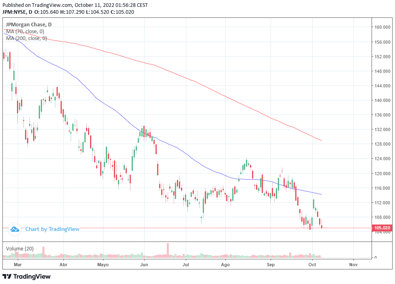Click the MA (200, close, 0) indicator label
Screen dimensions: 395x284
(x=26, y=38)
